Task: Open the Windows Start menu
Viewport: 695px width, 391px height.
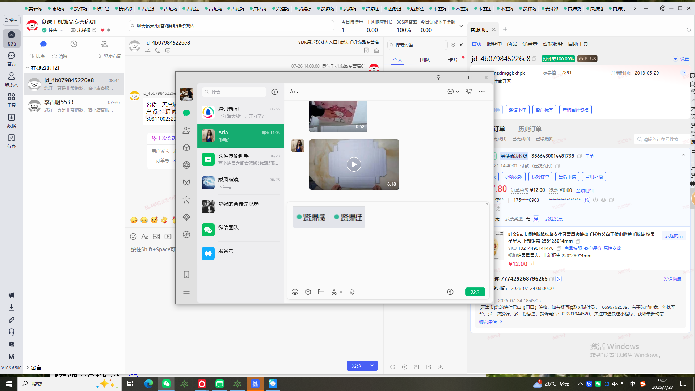Action: pyautogui.click(x=9, y=384)
